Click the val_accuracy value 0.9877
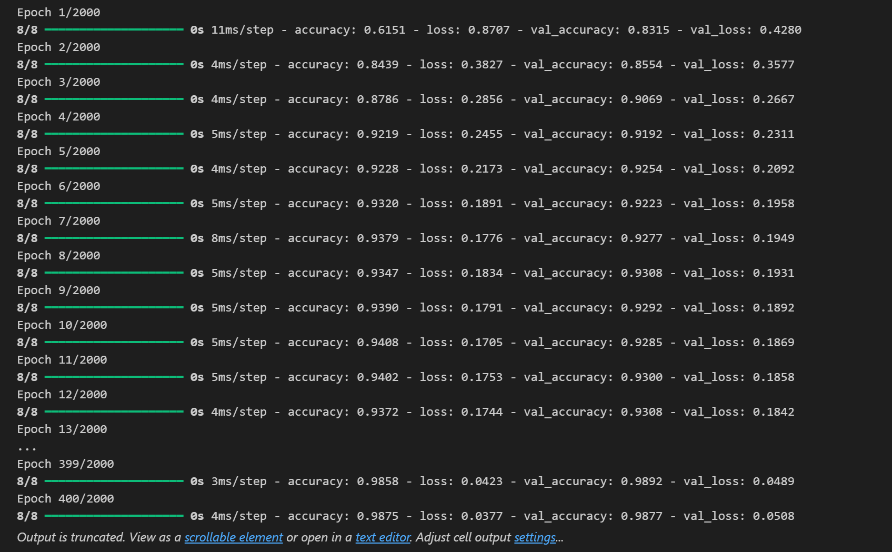 click(x=642, y=516)
